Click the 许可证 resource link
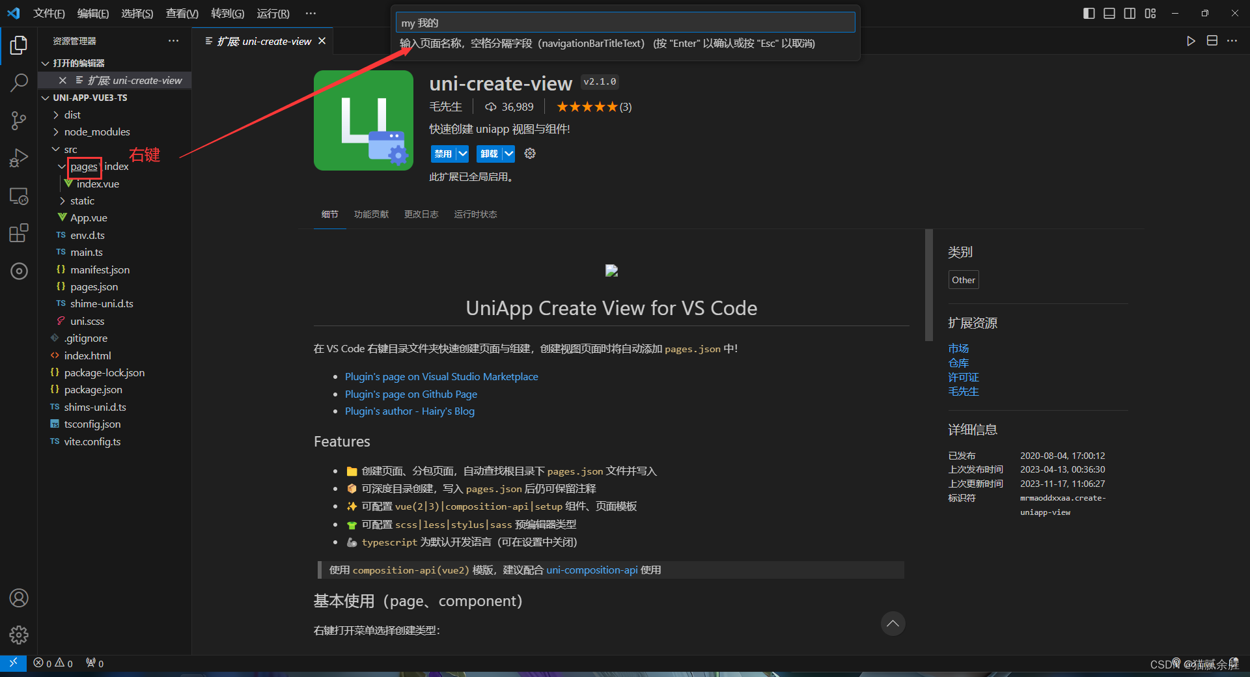The image size is (1250, 677). (x=964, y=377)
